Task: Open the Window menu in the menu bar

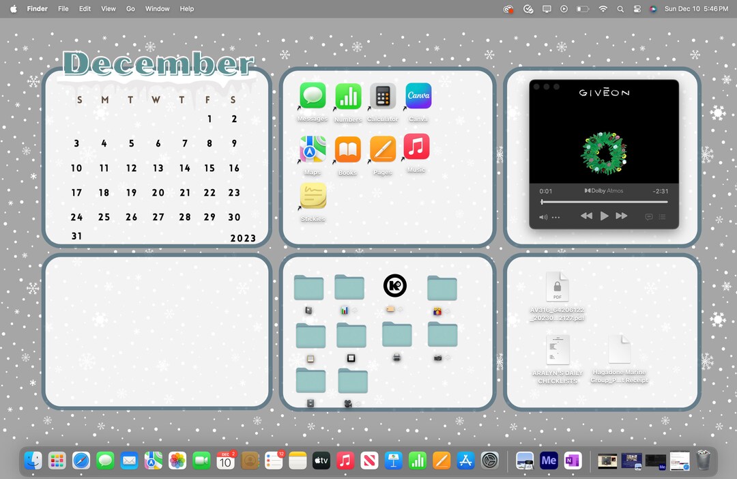Action: tap(157, 9)
